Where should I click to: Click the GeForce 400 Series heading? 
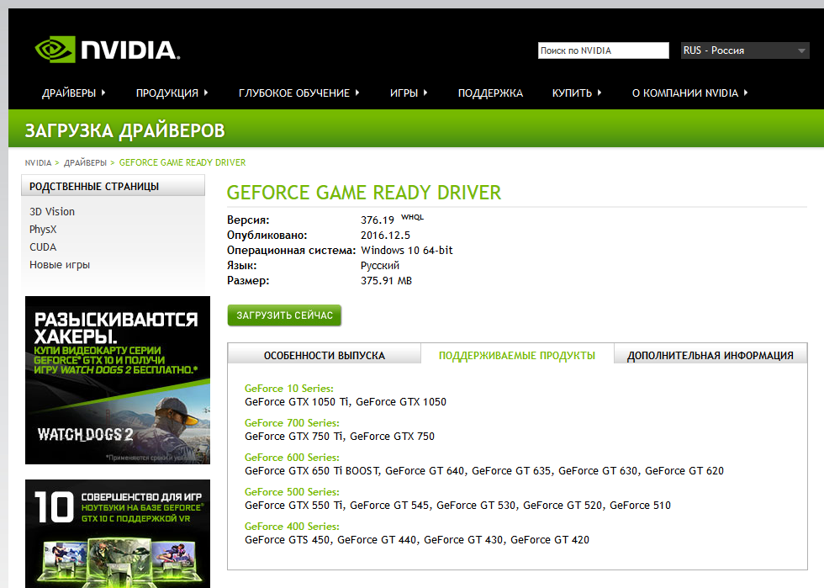point(293,526)
